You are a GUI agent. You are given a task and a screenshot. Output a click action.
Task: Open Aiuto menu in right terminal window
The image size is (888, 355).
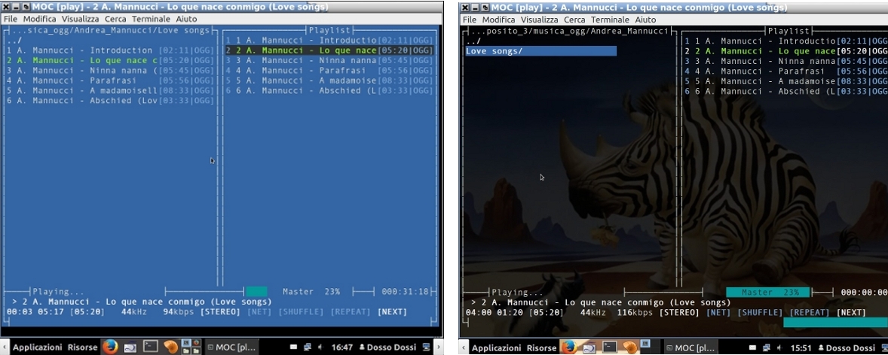coord(645,20)
